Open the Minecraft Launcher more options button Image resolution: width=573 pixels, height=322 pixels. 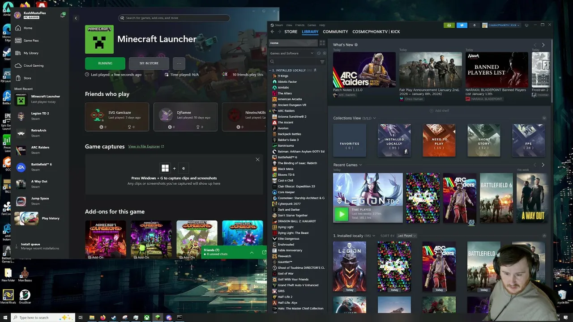[x=179, y=63]
